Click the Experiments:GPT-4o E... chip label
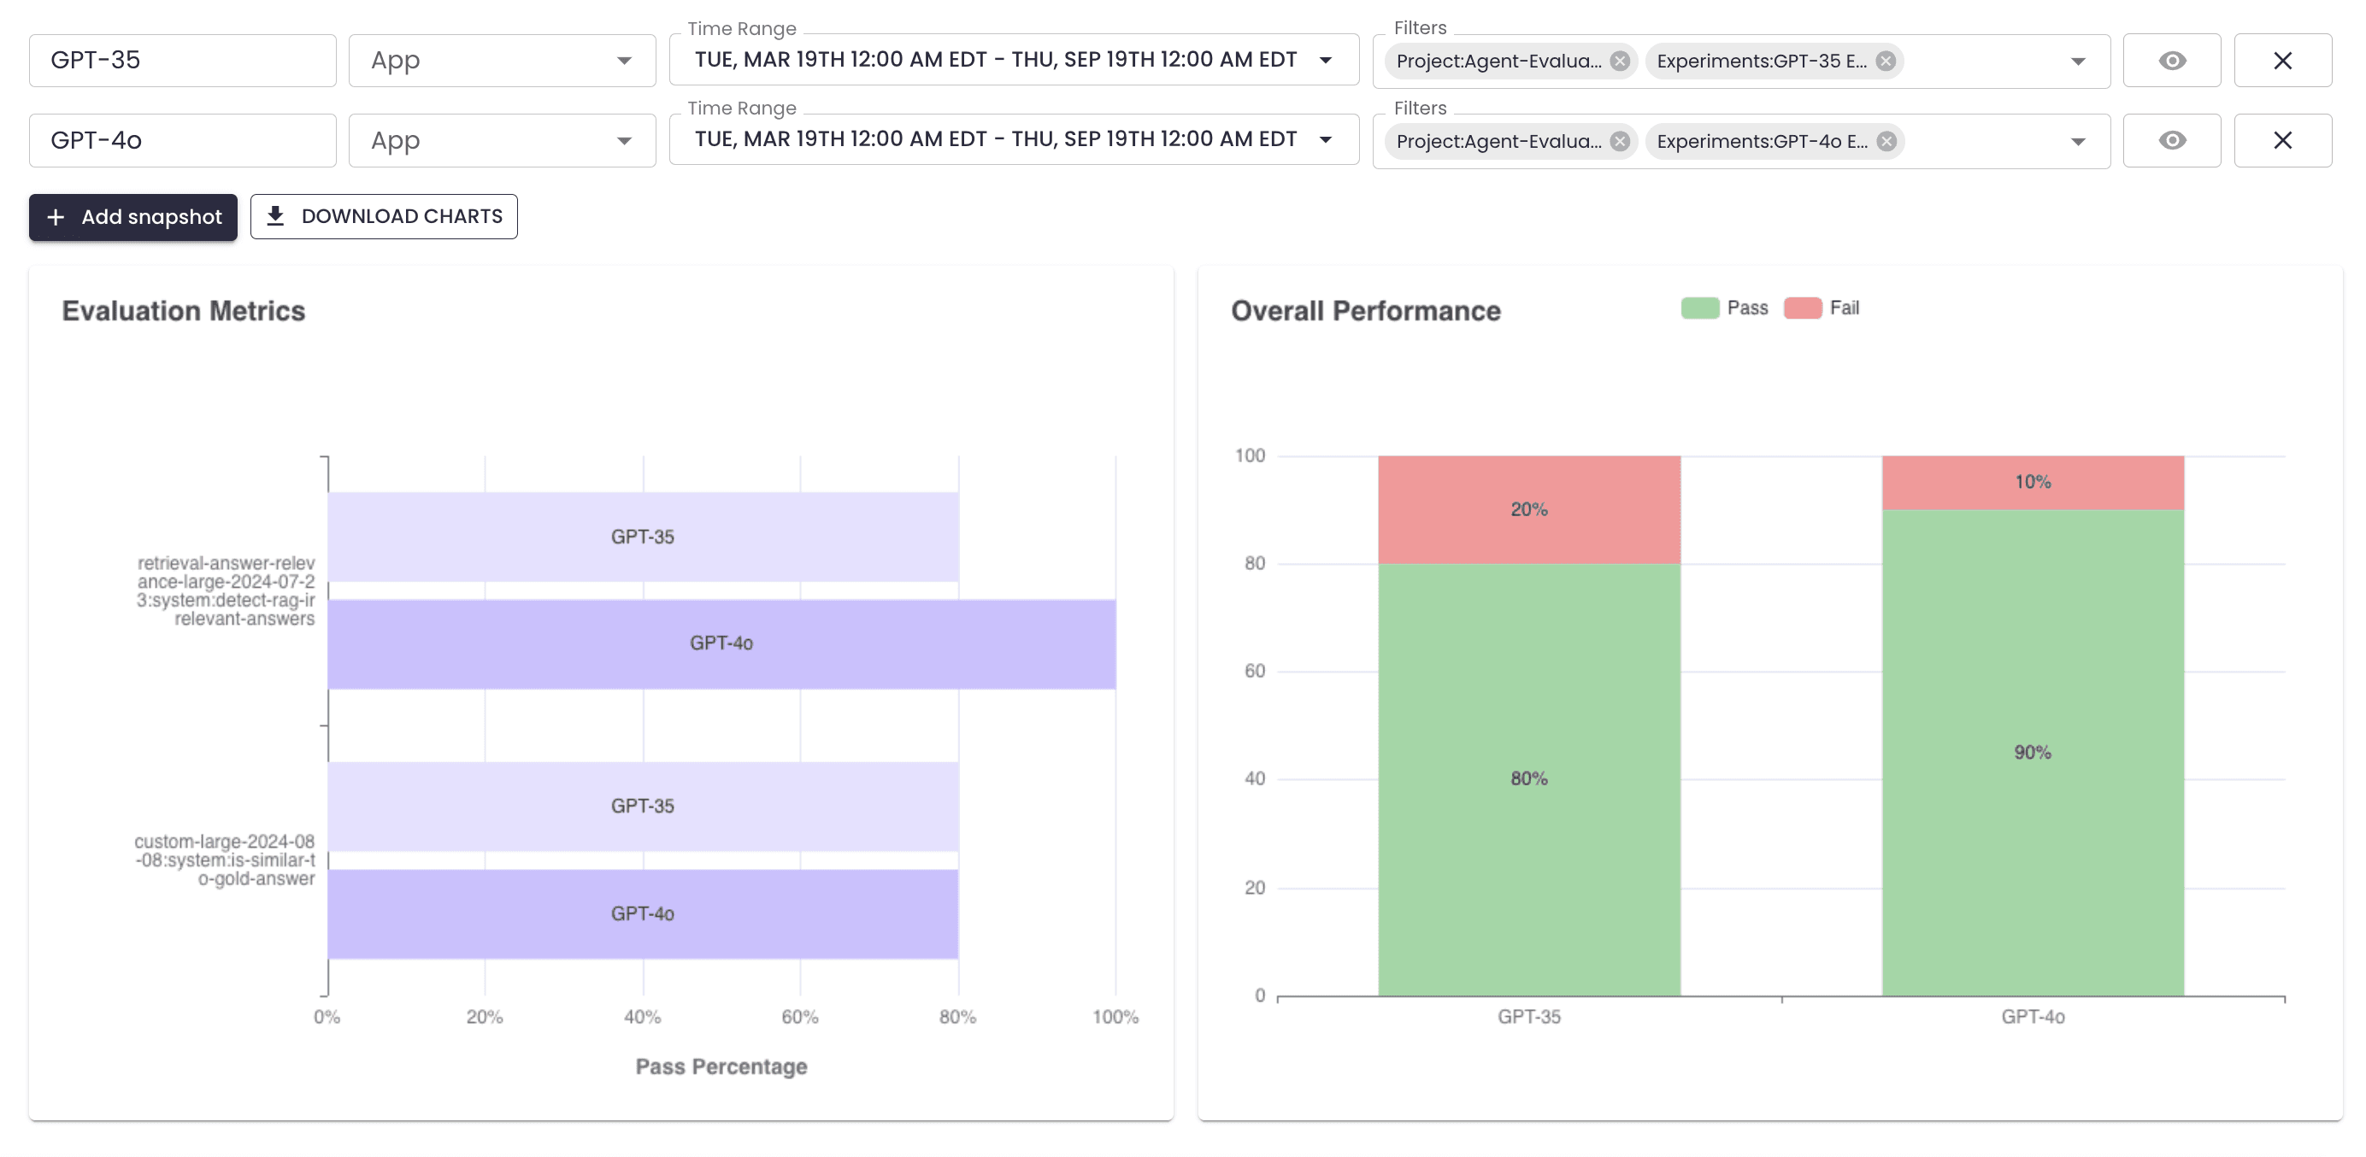Image resolution: width=2366 pixels, height=1157 pixels. pos(1762,141)
